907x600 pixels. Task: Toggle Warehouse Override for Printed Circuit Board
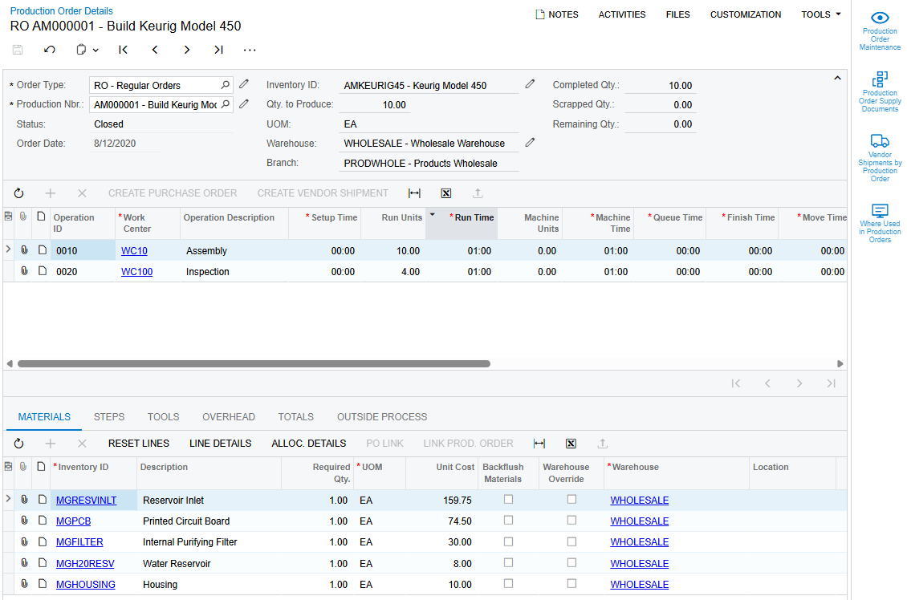tap(572, 521)
